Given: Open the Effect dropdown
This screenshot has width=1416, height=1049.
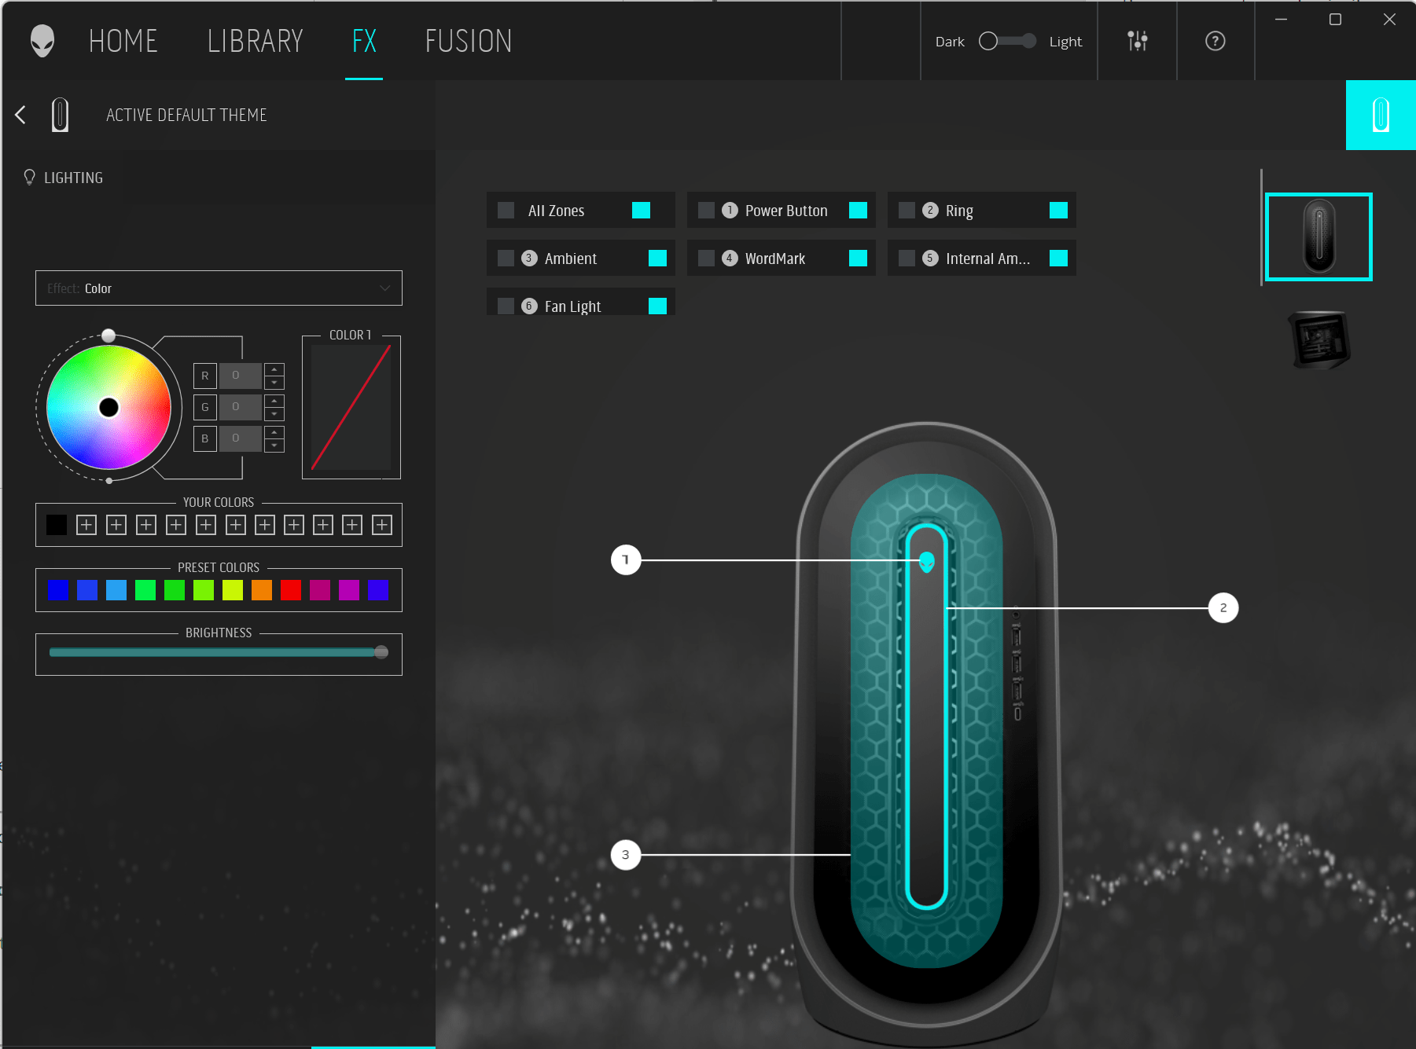Looking at the screenshot, I should [x=219, y=288].
